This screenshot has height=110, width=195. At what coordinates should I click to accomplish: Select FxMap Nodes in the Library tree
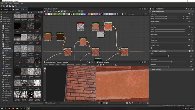tap(6, 22)
